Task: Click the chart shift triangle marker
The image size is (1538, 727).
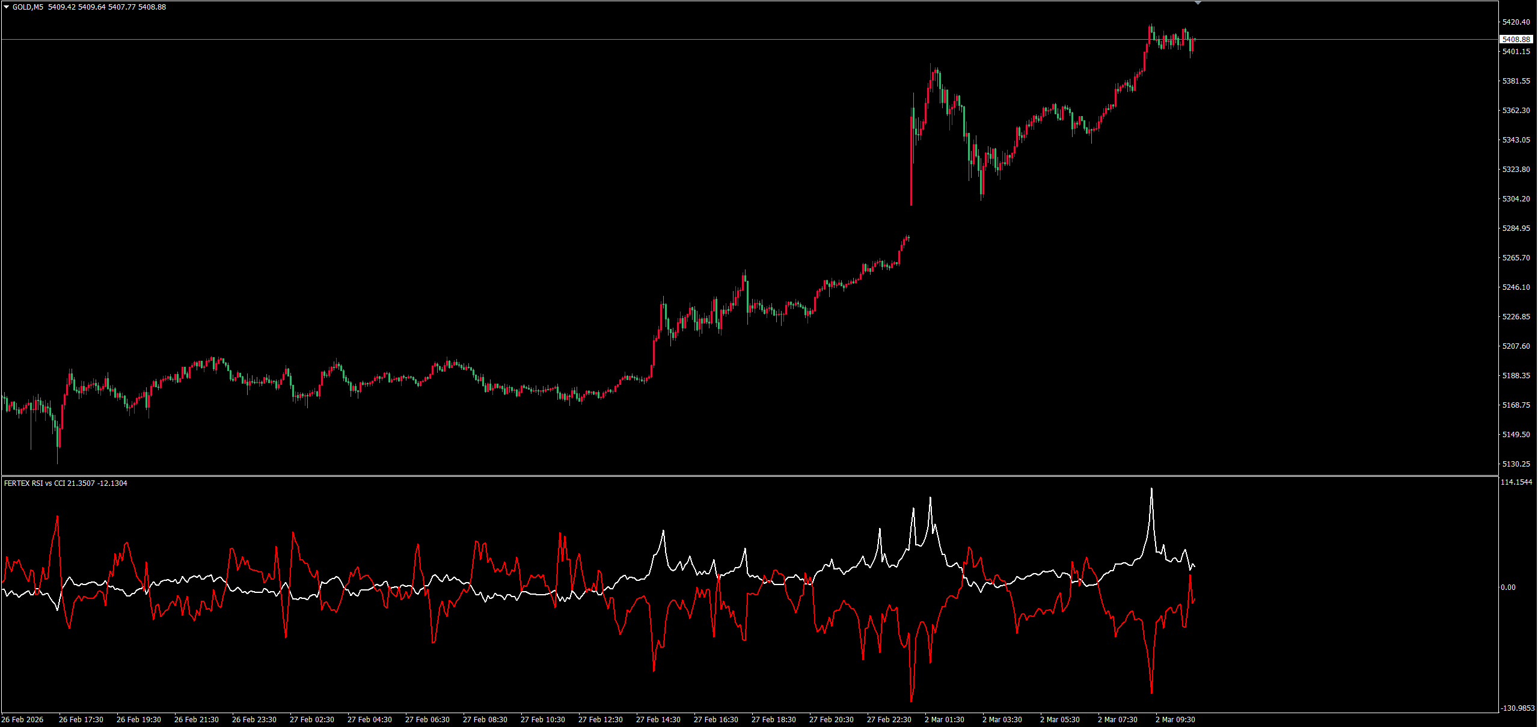Action: pos(1198,3)
